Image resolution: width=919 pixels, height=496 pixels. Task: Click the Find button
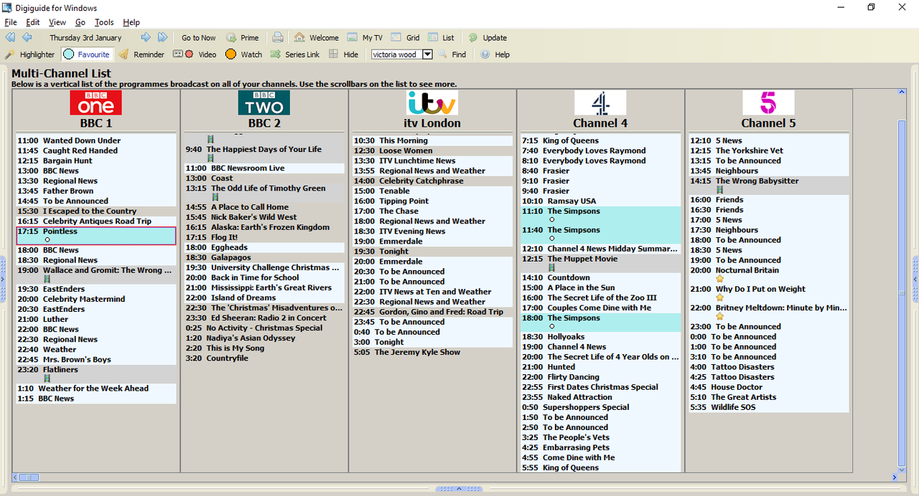pyautogui.click(x=452, y=54)
